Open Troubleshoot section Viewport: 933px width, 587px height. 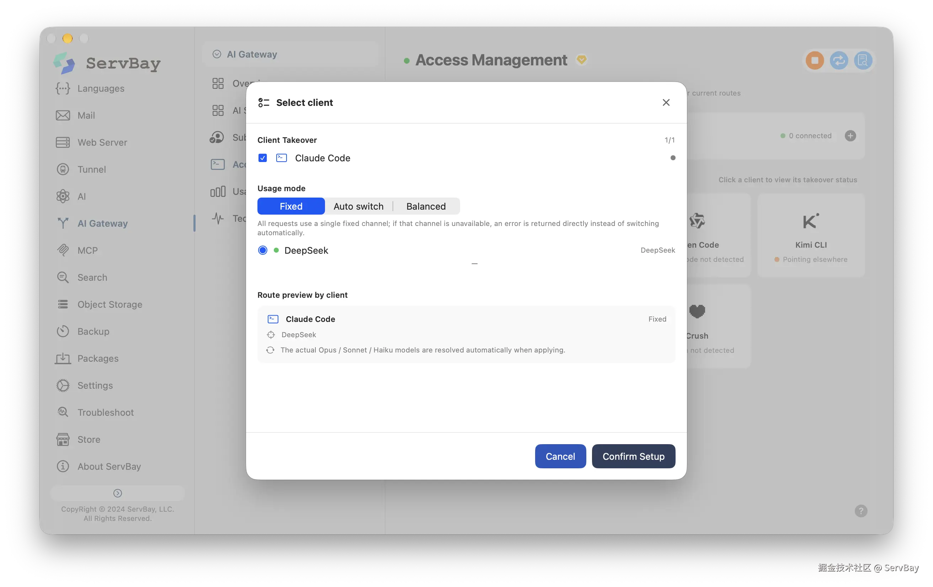coord(95,413)
